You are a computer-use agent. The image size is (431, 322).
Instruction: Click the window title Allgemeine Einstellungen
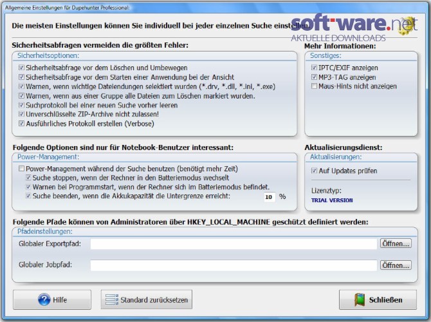click(x=68, y=8)
